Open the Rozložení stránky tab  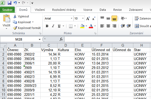click(x=64, y=10)
